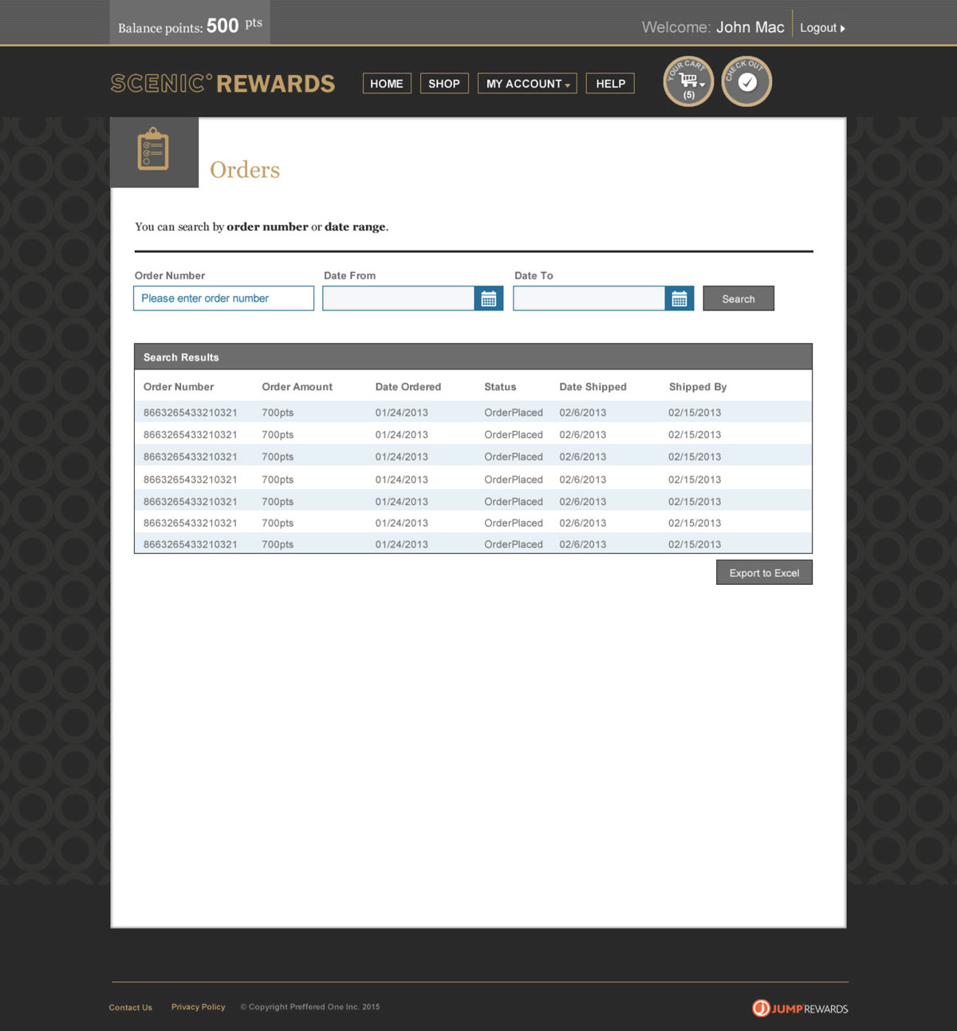Open the Privacy Policy footer link
Viewport: 957px width, 1031px height.
click(198, 1007)
